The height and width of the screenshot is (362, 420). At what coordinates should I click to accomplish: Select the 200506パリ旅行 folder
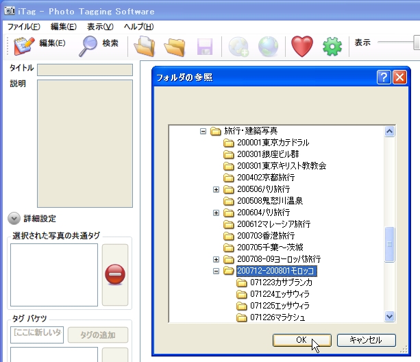264,189
